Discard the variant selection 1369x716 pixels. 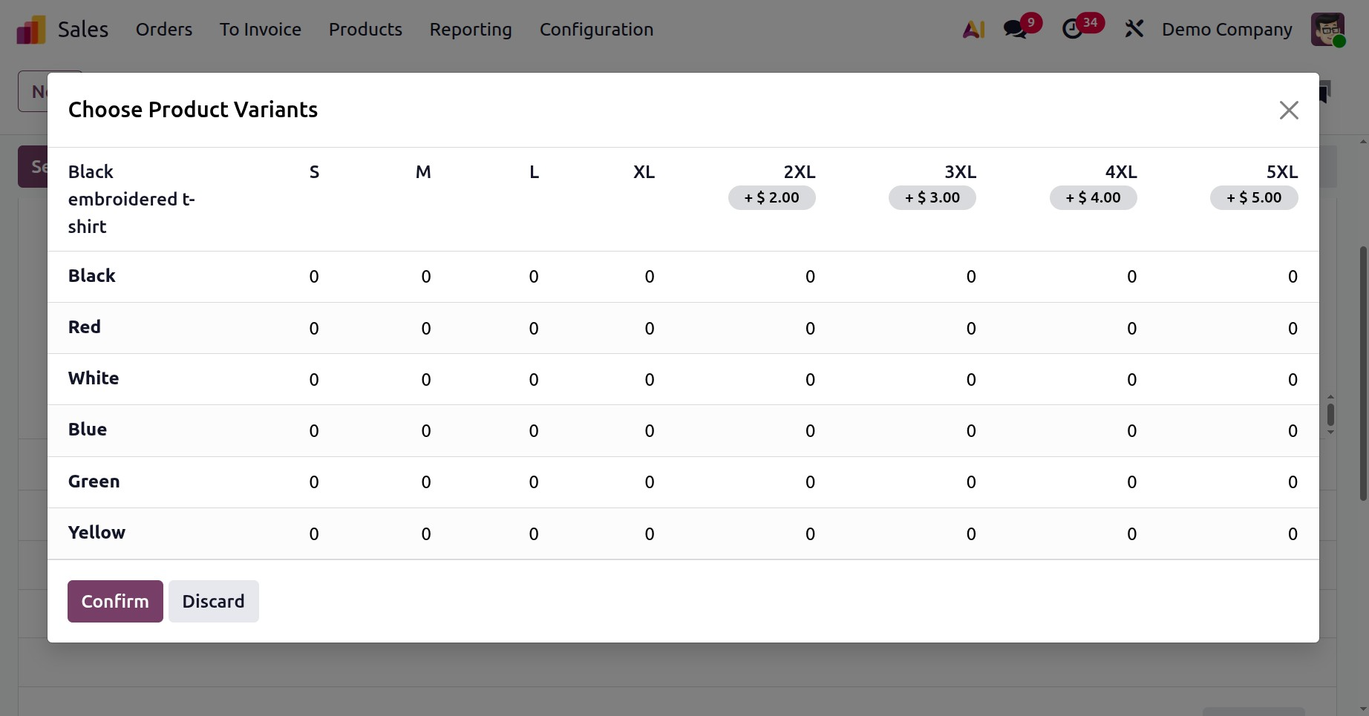pyautogui.click(x=214, y=601)
